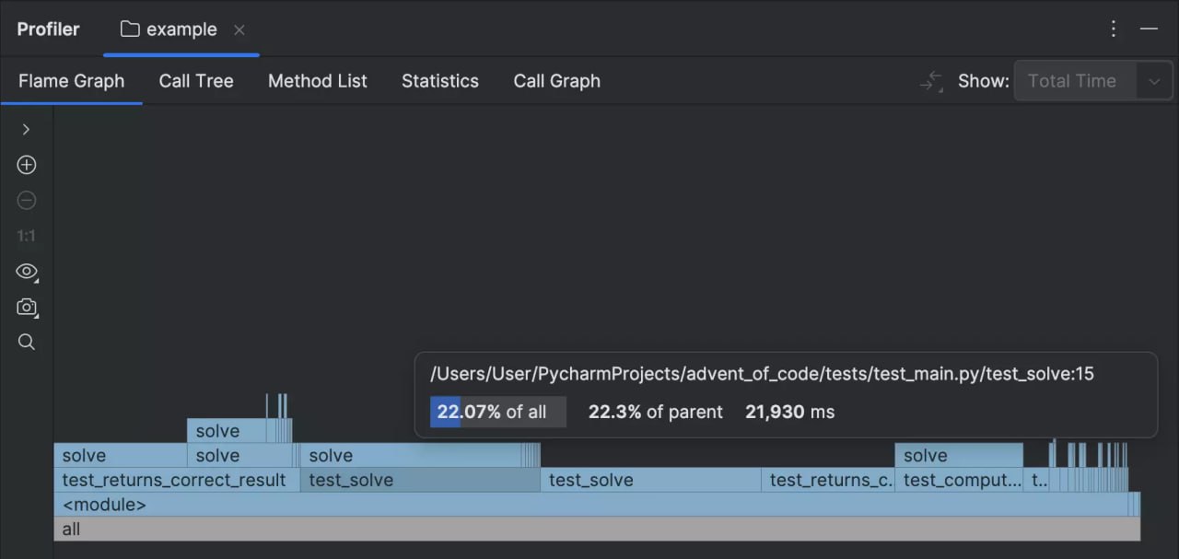Open the Statistics tab

click(439, 81)
